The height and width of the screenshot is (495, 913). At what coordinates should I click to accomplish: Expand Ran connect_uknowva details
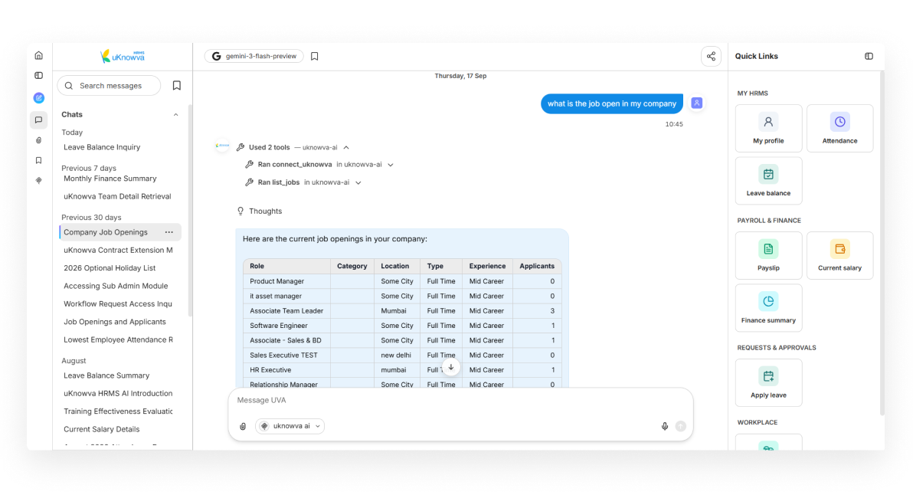(390, 165)
